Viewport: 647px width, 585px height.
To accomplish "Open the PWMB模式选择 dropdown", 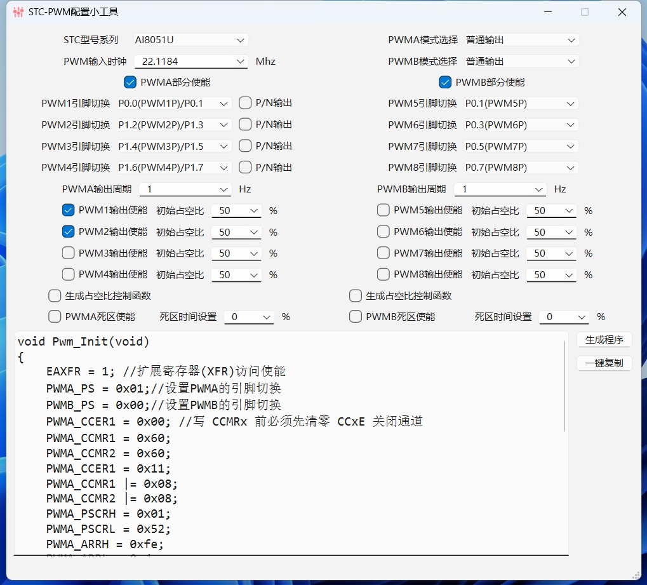I will point(521,62).
